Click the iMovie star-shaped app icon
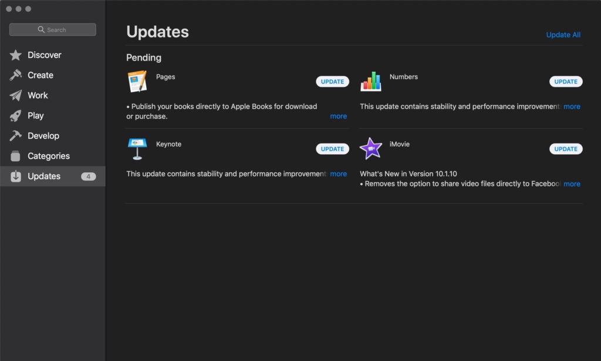Screen dimensions: 601x361 tap(372, 148)
